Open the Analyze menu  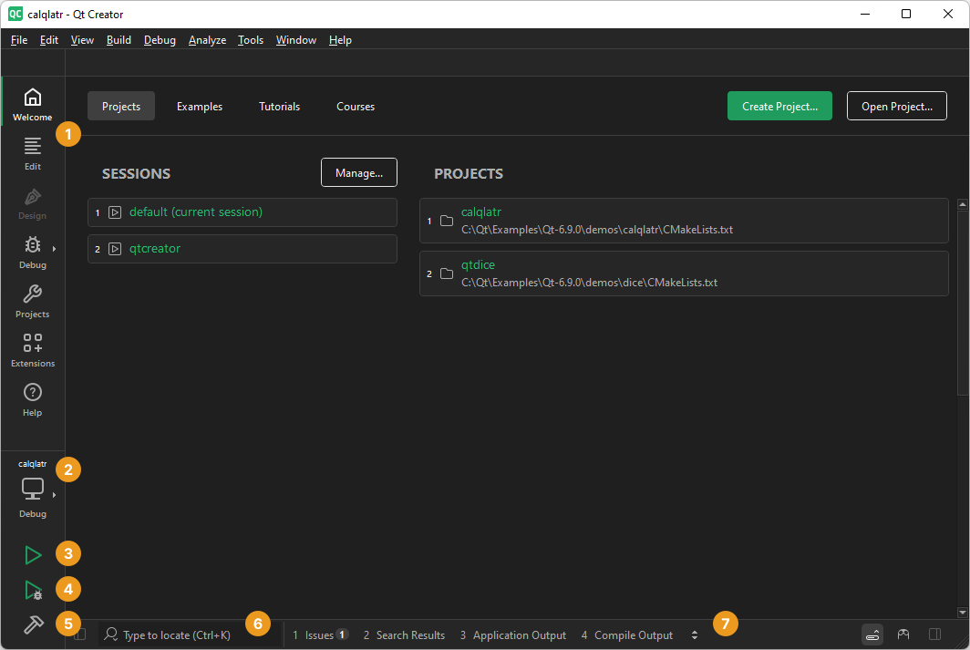(x=207, y=40)
